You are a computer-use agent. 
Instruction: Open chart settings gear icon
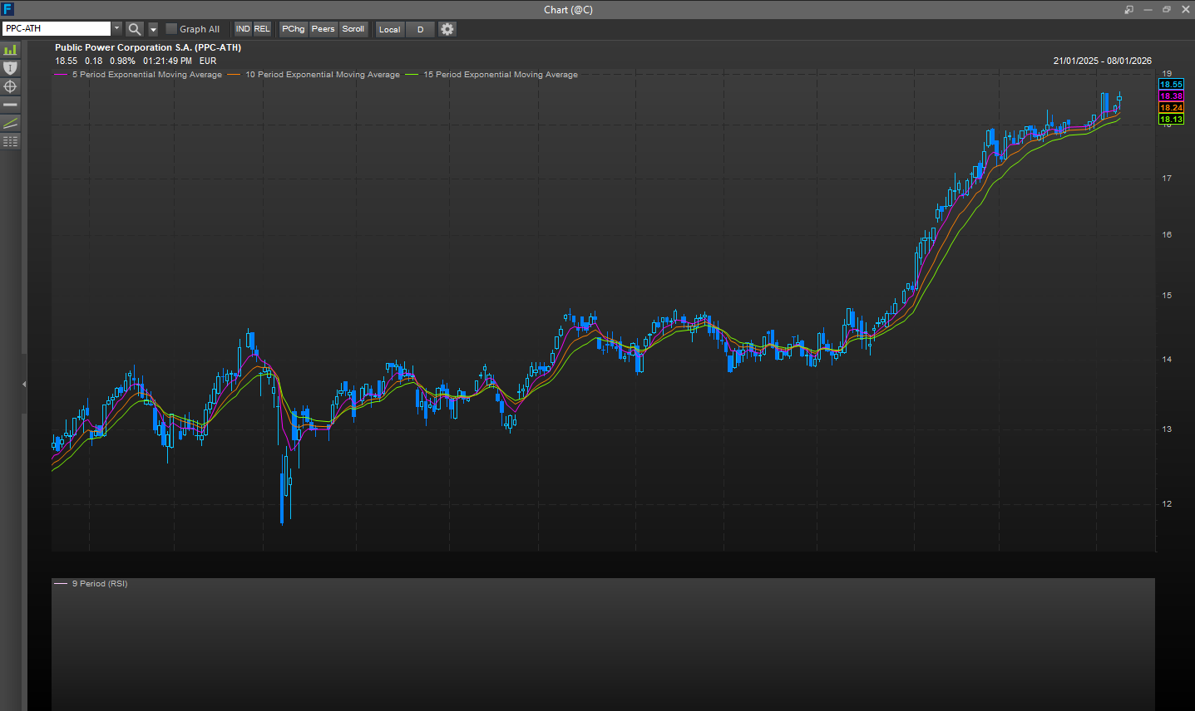(447, 29)
